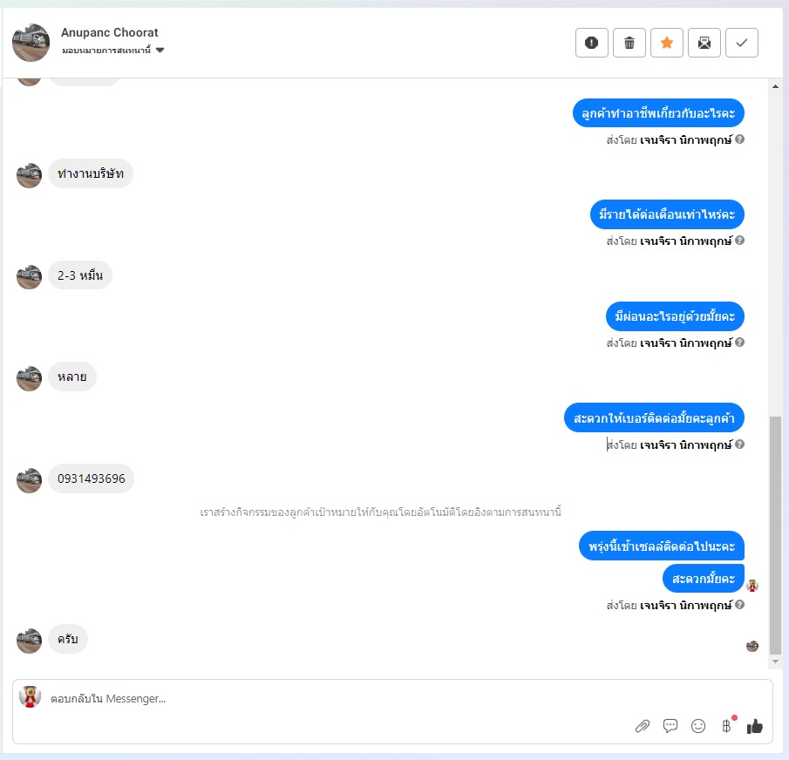
Task: Open the baht payment request icon
Action: 726,726
